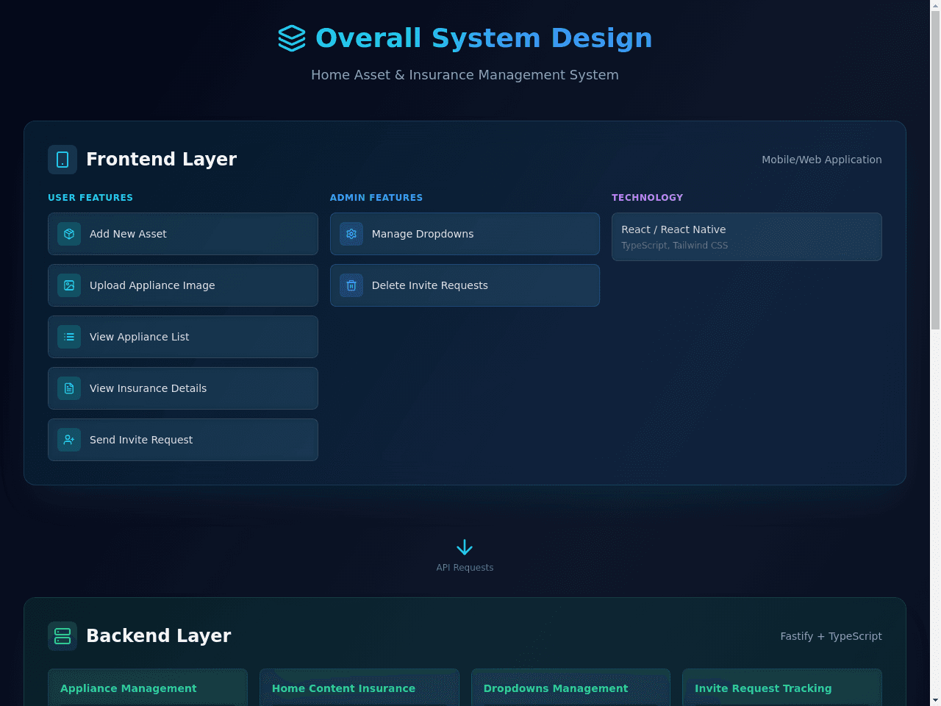Image resolution: width=941 pixels, height=706 pixels.
Task: Click the Dropdowns Management backend card
Action: (x=570, y=688)
